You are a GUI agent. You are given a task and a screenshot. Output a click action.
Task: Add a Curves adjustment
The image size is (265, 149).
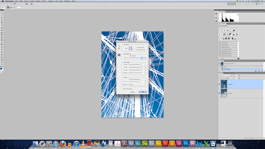(x=231, y=30)
